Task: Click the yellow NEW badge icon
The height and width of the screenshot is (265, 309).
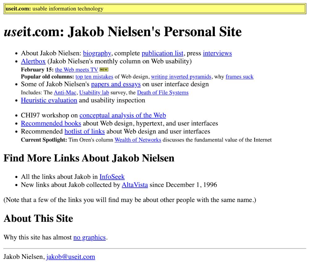Action: click(104, 69)
